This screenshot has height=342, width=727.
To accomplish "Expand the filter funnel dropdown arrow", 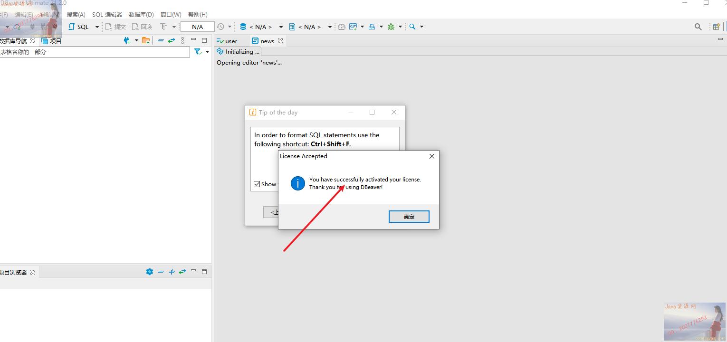I will tap(207, 52).
